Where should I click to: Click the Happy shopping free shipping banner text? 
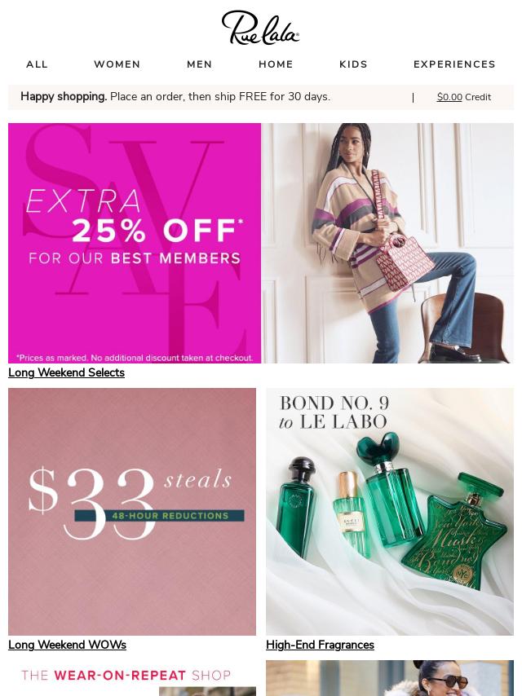coord(175,97)
